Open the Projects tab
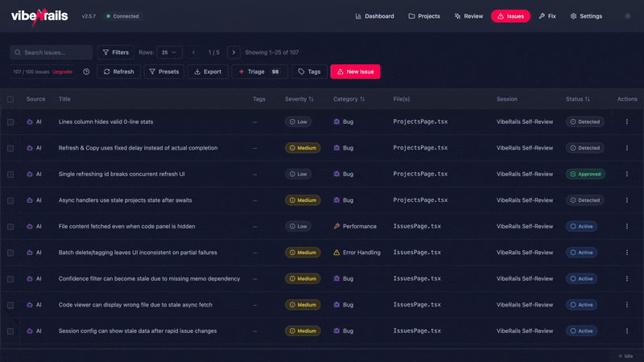The width and height of the screenshot is (644, 362). point(424,16)
